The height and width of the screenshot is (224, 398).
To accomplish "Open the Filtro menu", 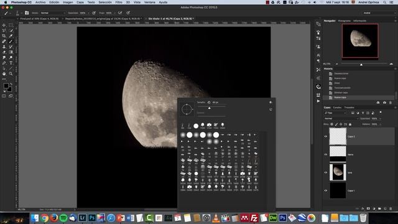I will [x=119, y=2].
